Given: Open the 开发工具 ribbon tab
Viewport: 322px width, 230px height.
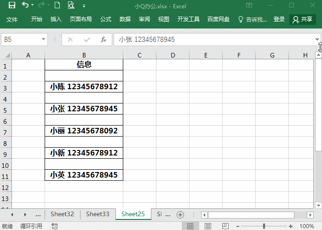Looking at the screenshot, I should pyautogui.click(x=189, y=19).
